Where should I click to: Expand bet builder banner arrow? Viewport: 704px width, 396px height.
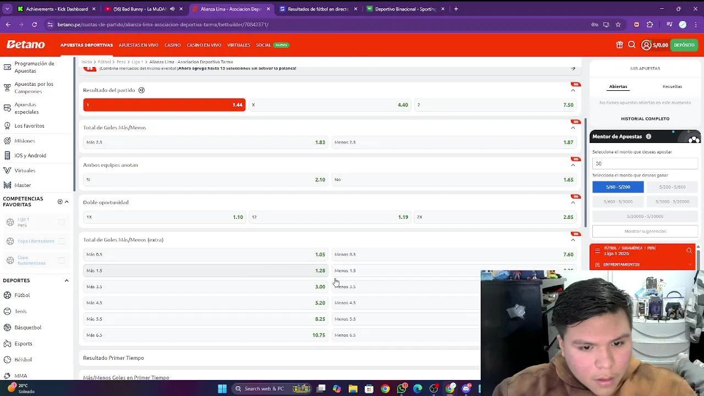573,69
